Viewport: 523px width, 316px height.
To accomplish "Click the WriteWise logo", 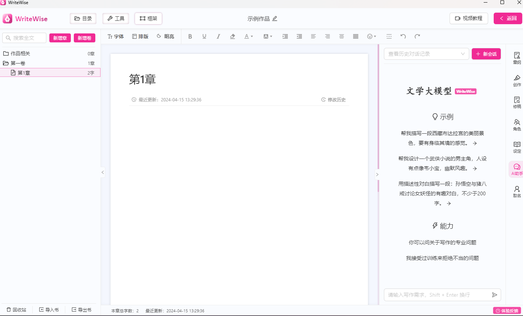I will (25, 19).
